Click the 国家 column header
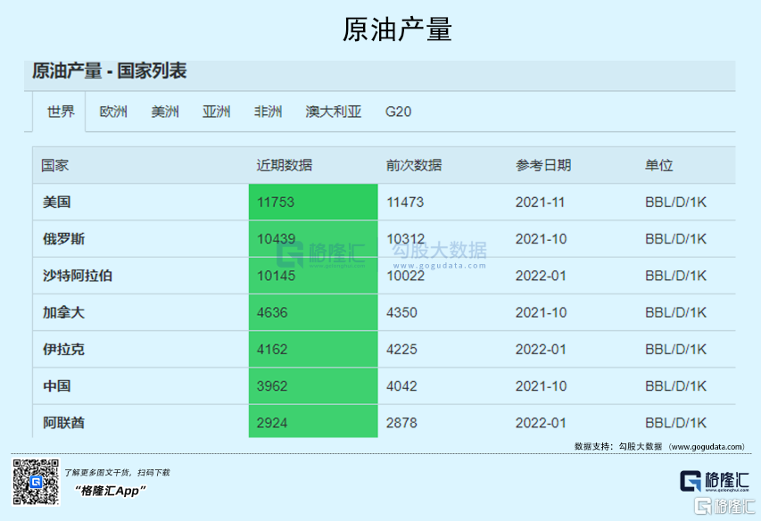The width and height of the screenshot is (761, 521). (55, 166)
